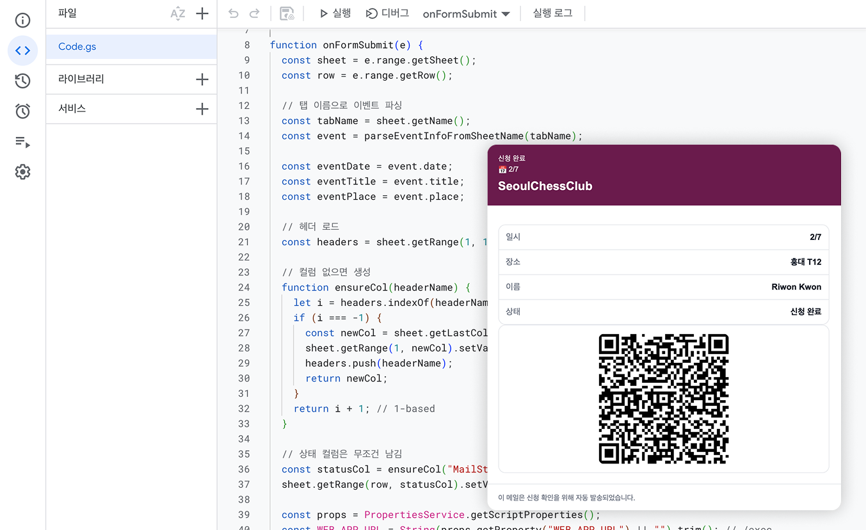Viewport: 866px width, 530px height.
Task: Add a new file with plus icon
Action: 202,13
